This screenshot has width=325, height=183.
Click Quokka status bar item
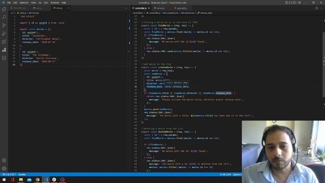pos(22,174)
